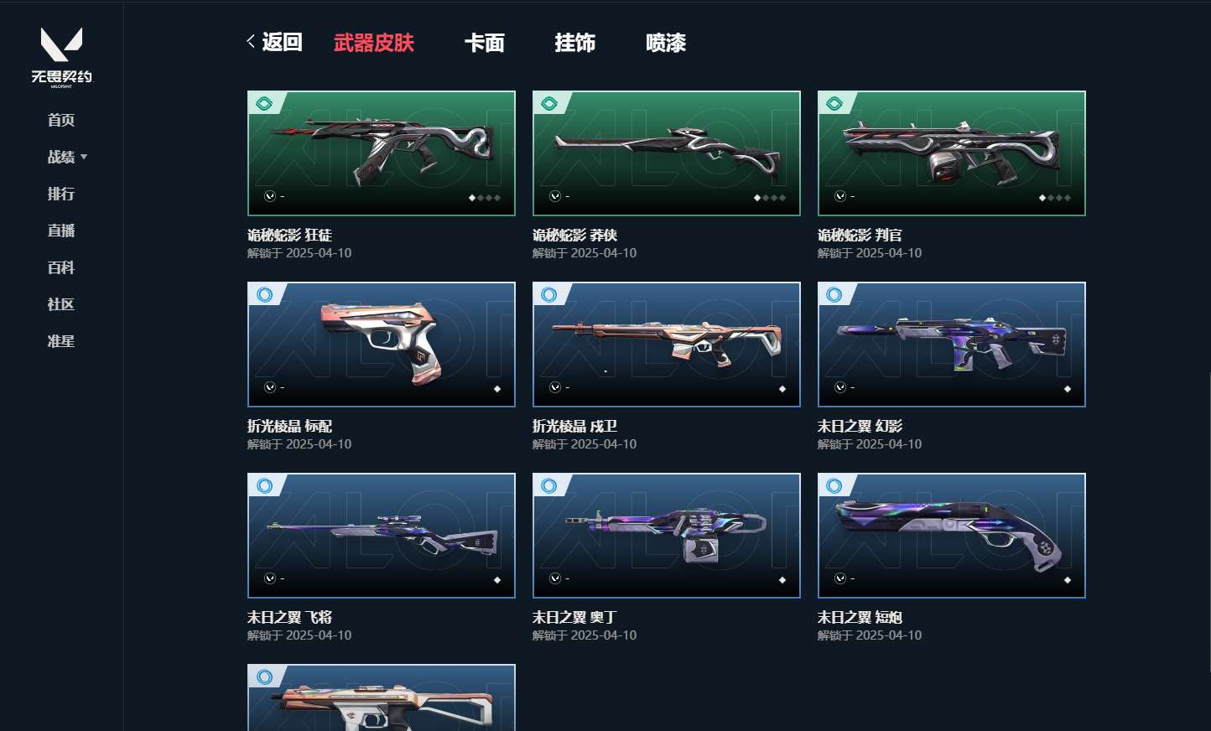1211x731 pixels.
Task: Go to 首页 in the sidebar
Action: pyautogui.click(x=61, y=120)
